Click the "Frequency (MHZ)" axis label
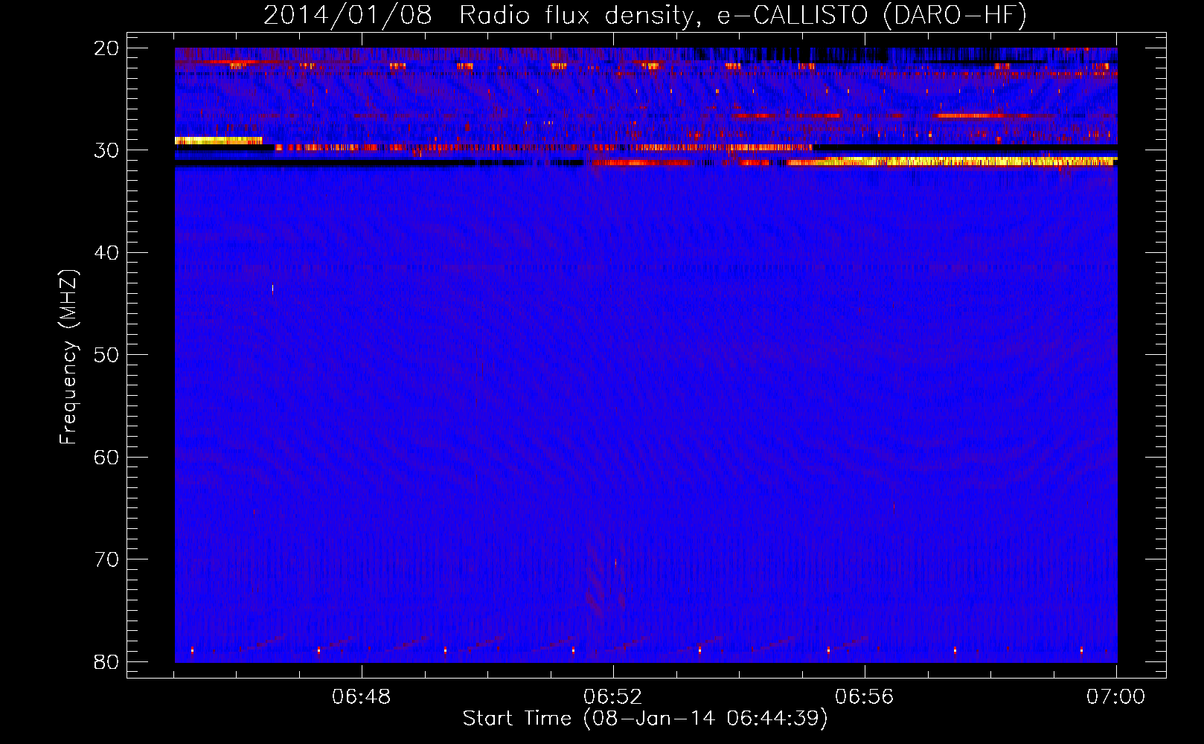 [68, 357]
